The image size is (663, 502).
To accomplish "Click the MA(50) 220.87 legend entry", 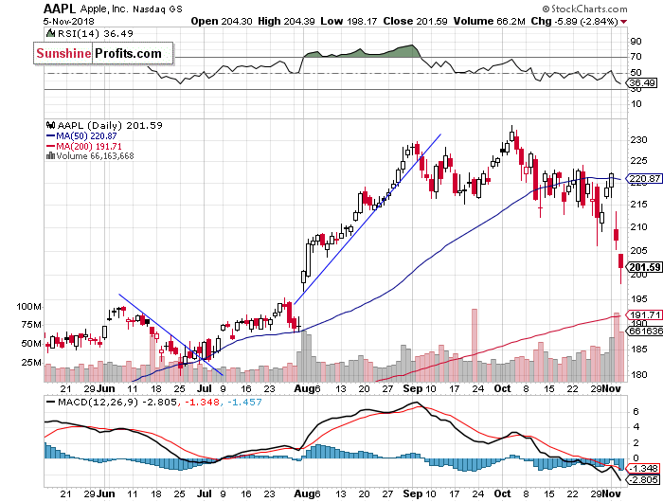I will click(81, 135).
